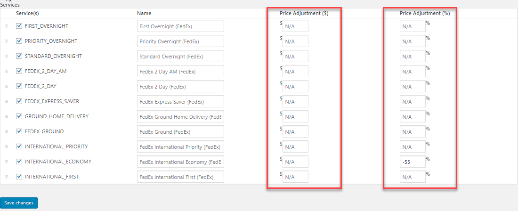
Task: Click the drag handle beside FEDEX_2_DAY_AM
Action: pos(7,71)
